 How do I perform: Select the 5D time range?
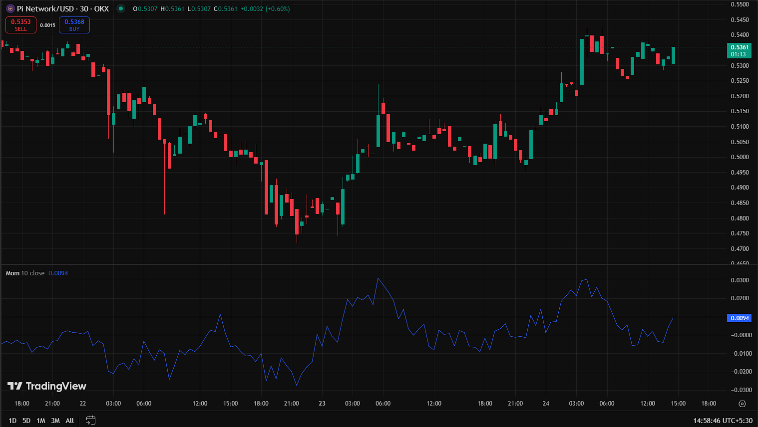coord(26,421)
